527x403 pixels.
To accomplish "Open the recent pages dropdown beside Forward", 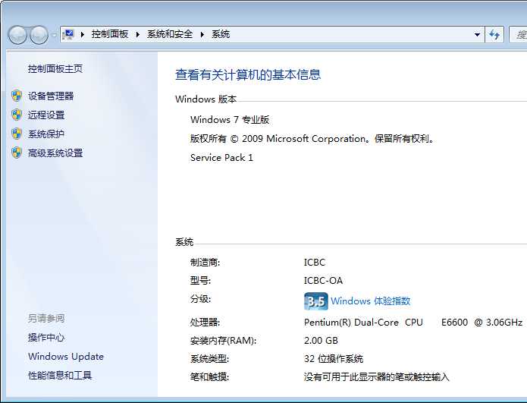I will [x=54, y=35].
